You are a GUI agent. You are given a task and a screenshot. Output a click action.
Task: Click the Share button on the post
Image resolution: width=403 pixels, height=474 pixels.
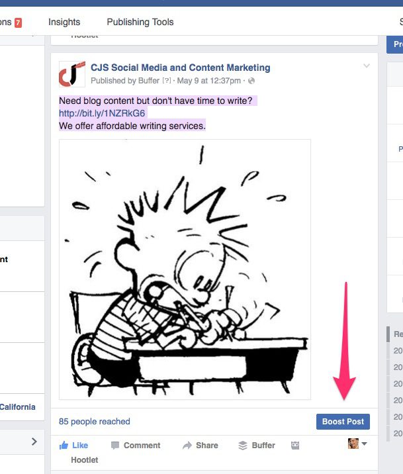pyautogui.click(x=201, y=446)
